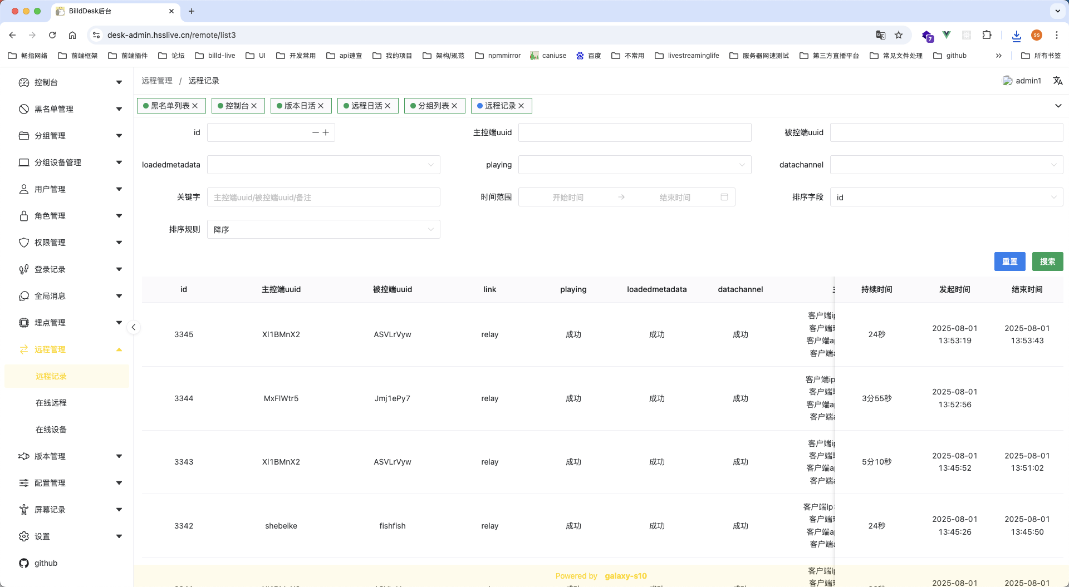This screenshot has width=1069, height=587.
Task: Increment the id field with plus
Action: pyautogui.click(x=326, y=132)
